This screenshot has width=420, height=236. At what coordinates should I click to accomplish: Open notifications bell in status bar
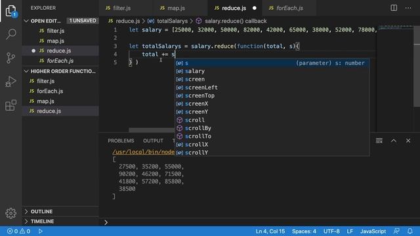tap(410, 231)
